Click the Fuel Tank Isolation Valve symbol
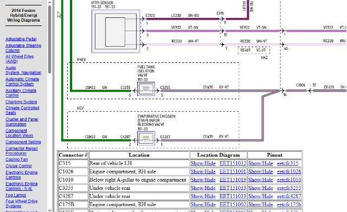The image size is (347, 212). [146, 89]
